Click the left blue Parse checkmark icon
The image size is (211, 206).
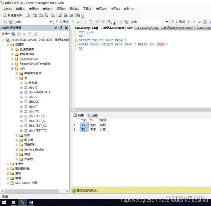[x=78, y=22]
